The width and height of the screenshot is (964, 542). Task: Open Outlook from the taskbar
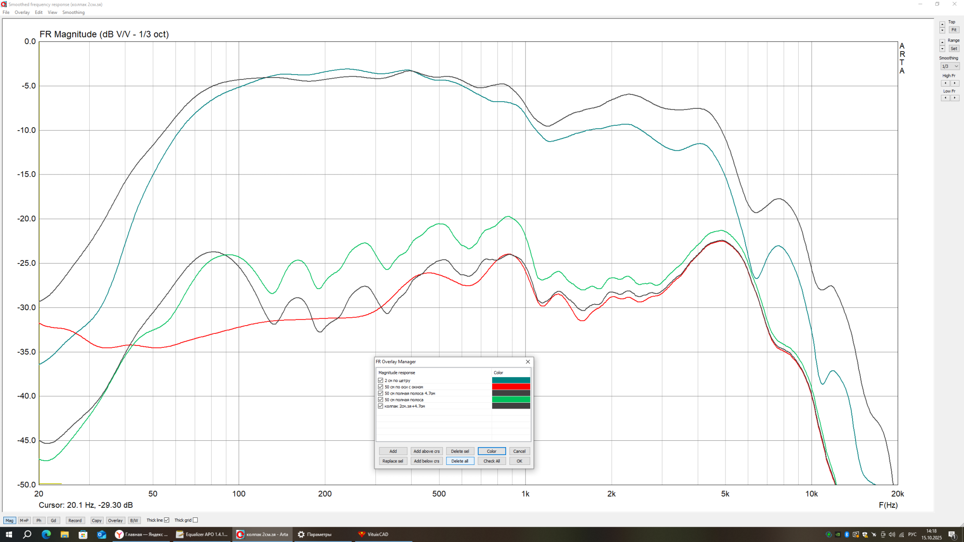(x=101, y=534)
